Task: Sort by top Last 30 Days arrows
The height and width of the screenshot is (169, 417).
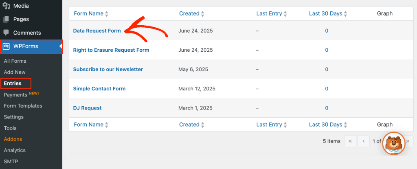Action: pyautogui.click(x=346, y=14)
